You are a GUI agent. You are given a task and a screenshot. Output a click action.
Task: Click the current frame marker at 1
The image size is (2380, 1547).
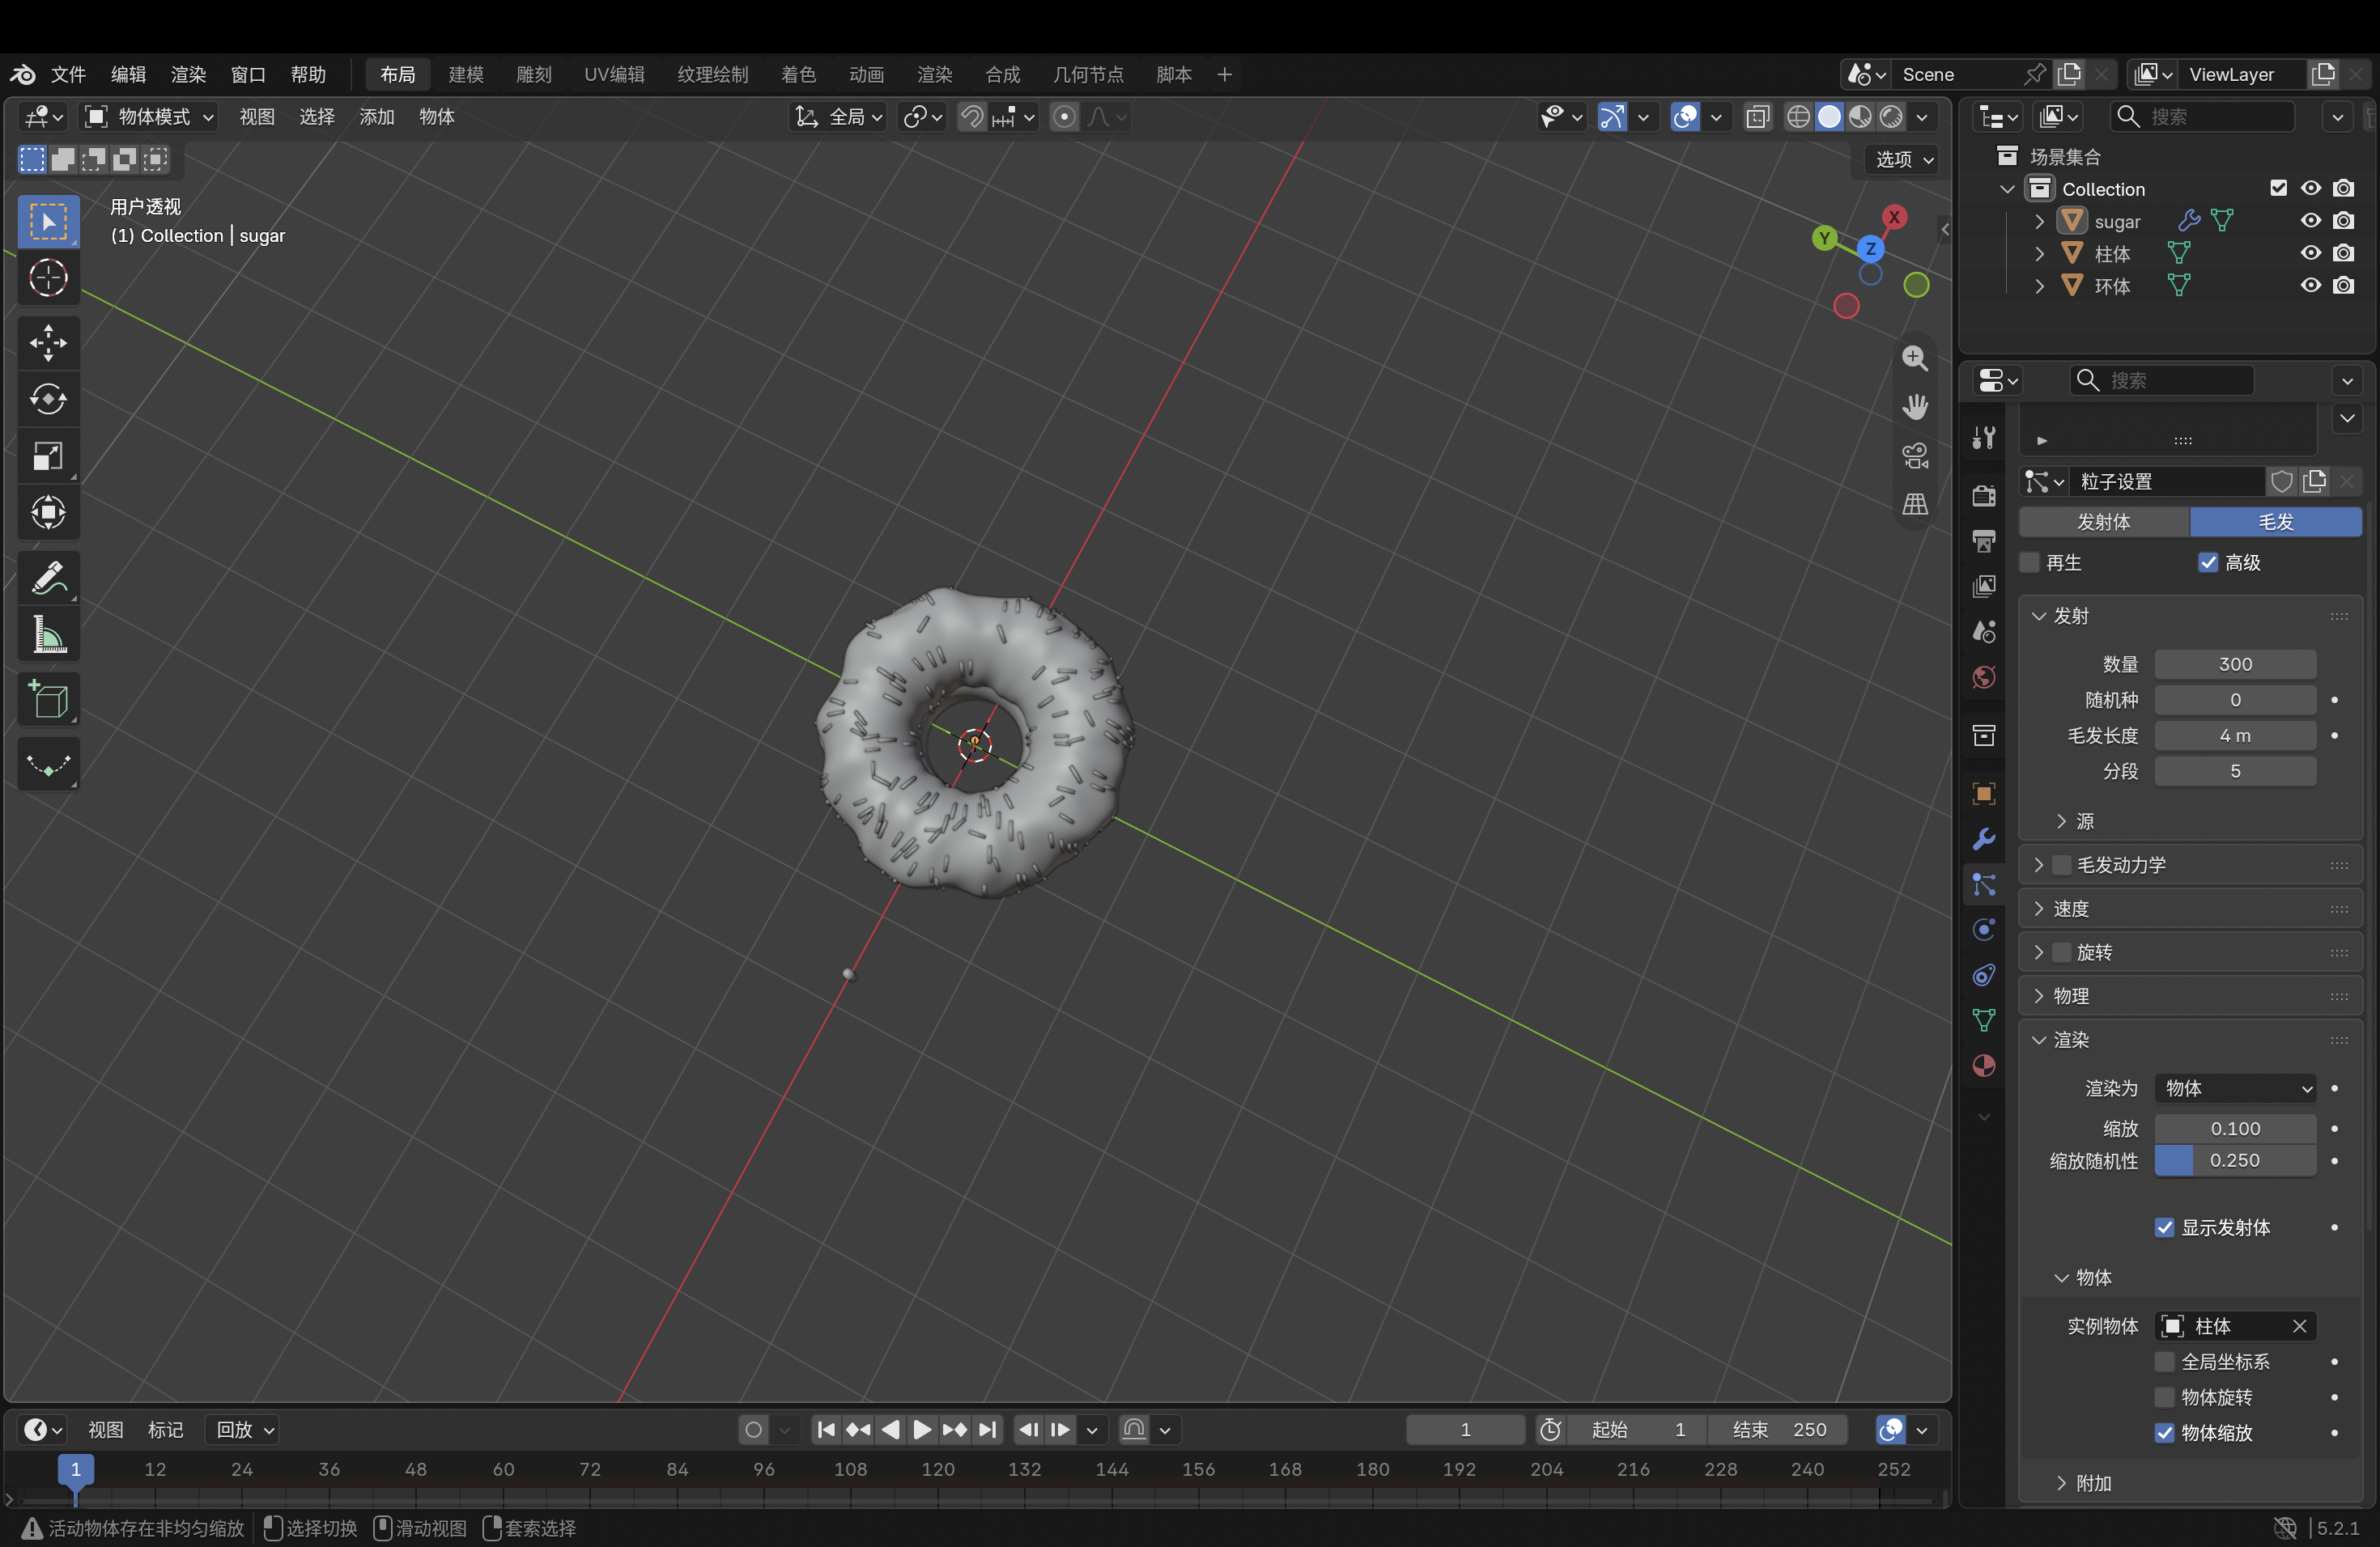pyautogui.click(x=75, y=1469)
